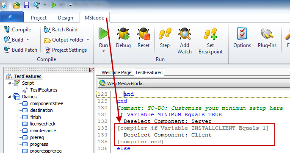Switch to the Welcome Page tab
Screen dimensions: 290x153
[x=116, y=72]
